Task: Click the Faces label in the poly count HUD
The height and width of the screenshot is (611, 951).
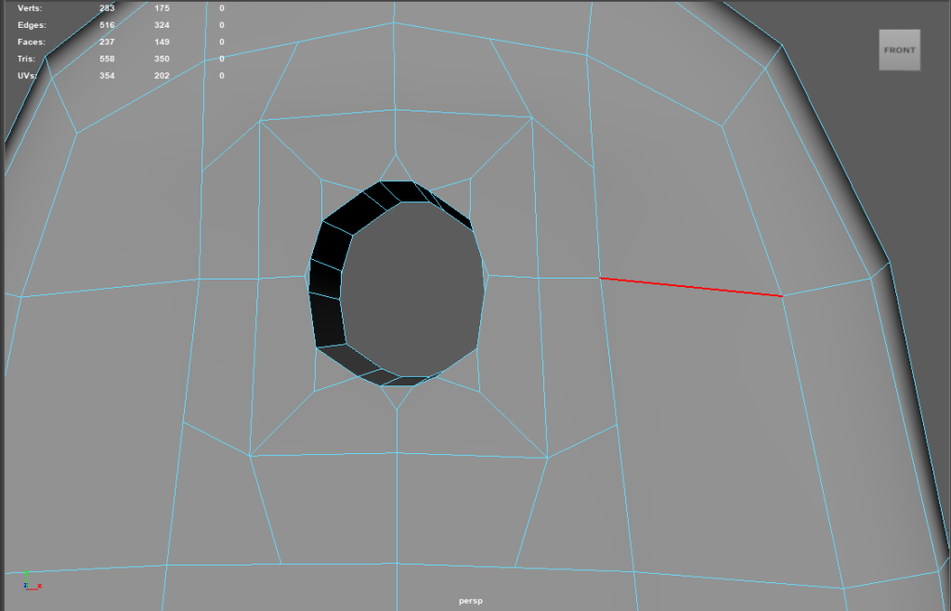Action: [30, 42]
